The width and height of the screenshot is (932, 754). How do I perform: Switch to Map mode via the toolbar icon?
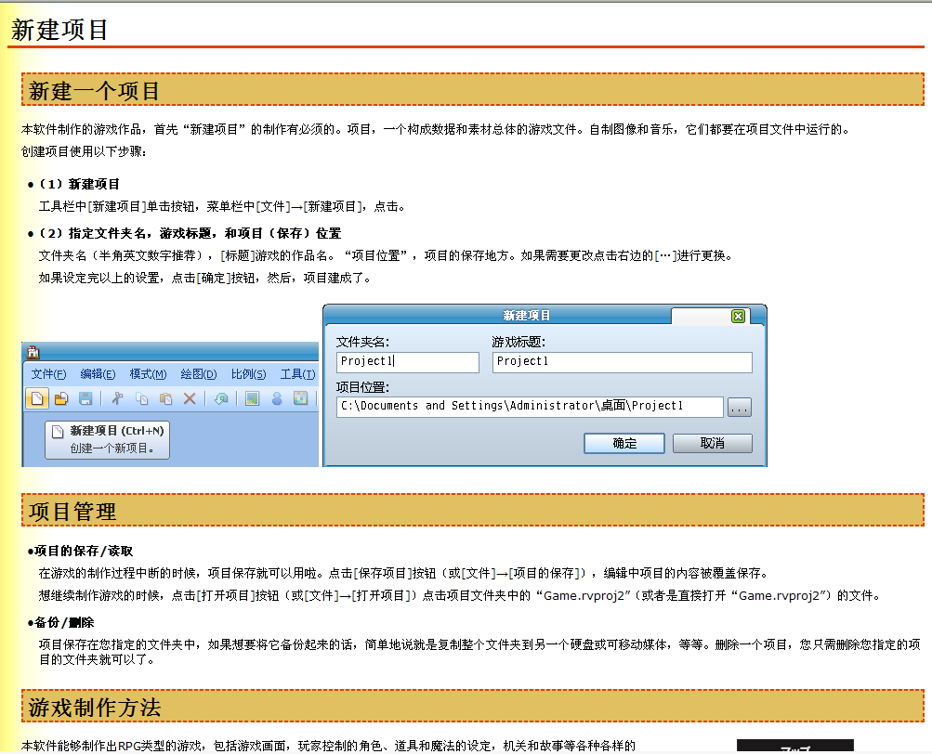pos(252,398)
